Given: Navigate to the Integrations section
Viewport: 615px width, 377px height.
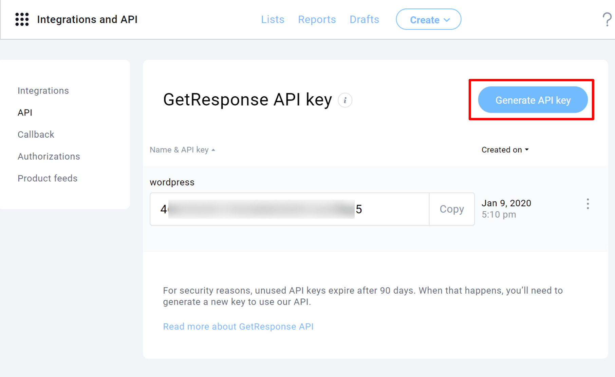Looking at the screenshot, I should [43, 91].
